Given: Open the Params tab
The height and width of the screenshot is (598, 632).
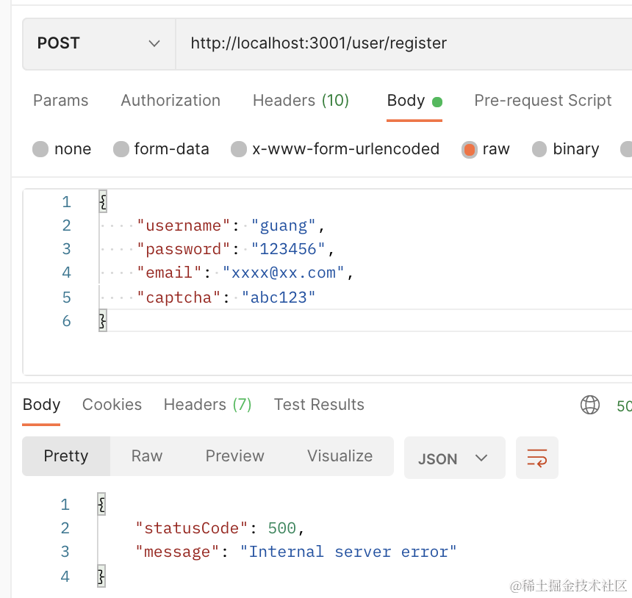Looking at the screenshot, I should point(60,101).
